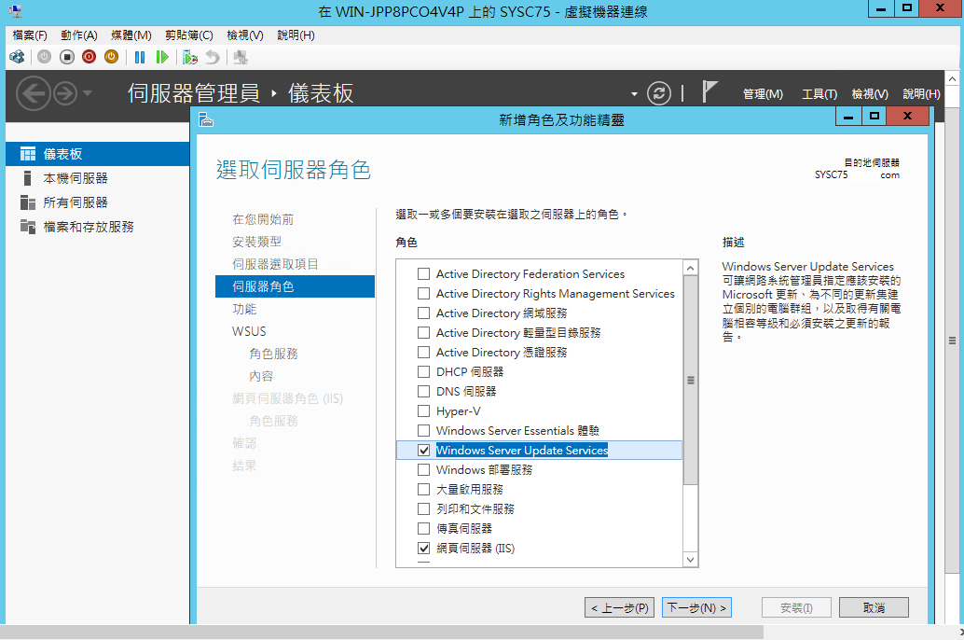Check DHCP 伺服器 role
This screenshot has width=964, height=640.
point(423,371)
